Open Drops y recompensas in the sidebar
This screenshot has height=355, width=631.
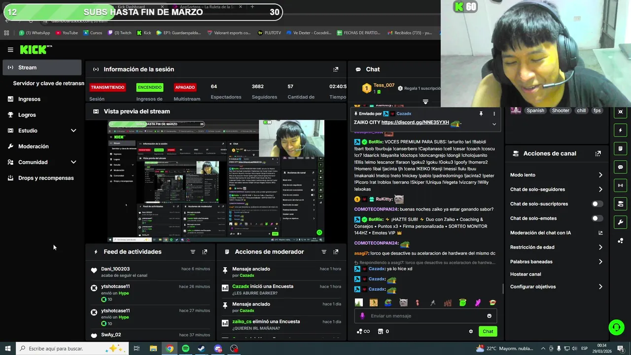42,178
